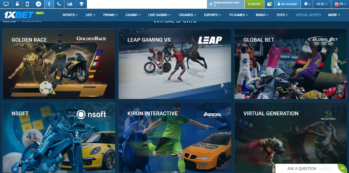Expand the Live menu
Screen dimensions: 349x173
(91, 15)
